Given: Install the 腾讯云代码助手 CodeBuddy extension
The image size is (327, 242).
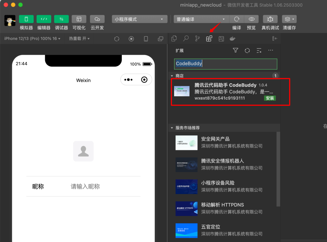Looking at the screenshot, I should coord(270,98).
